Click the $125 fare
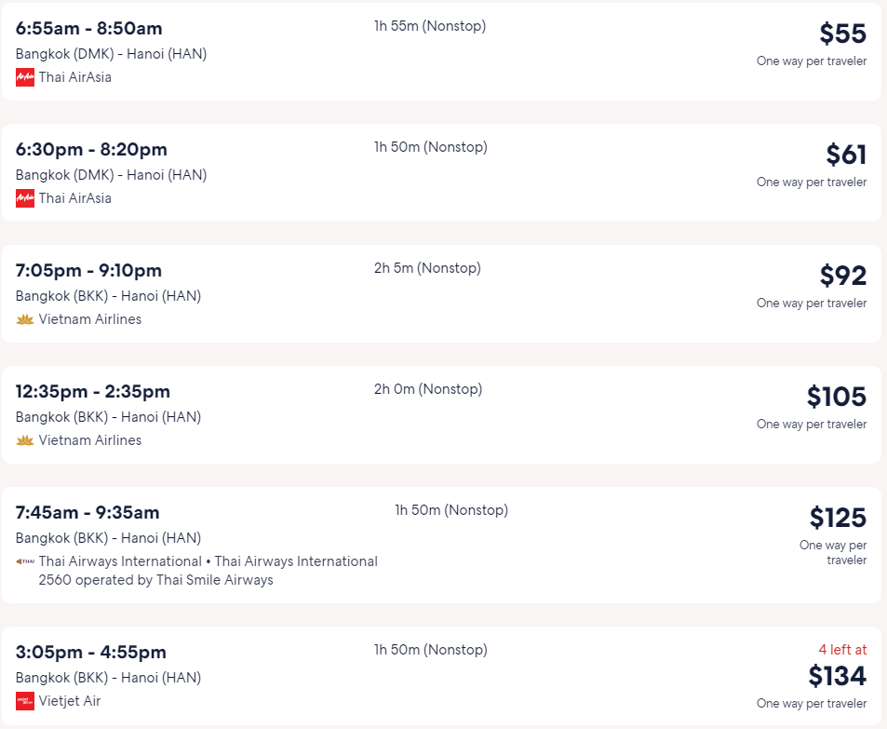The width and height of the screenshot is (887, 729). point(838,518)
